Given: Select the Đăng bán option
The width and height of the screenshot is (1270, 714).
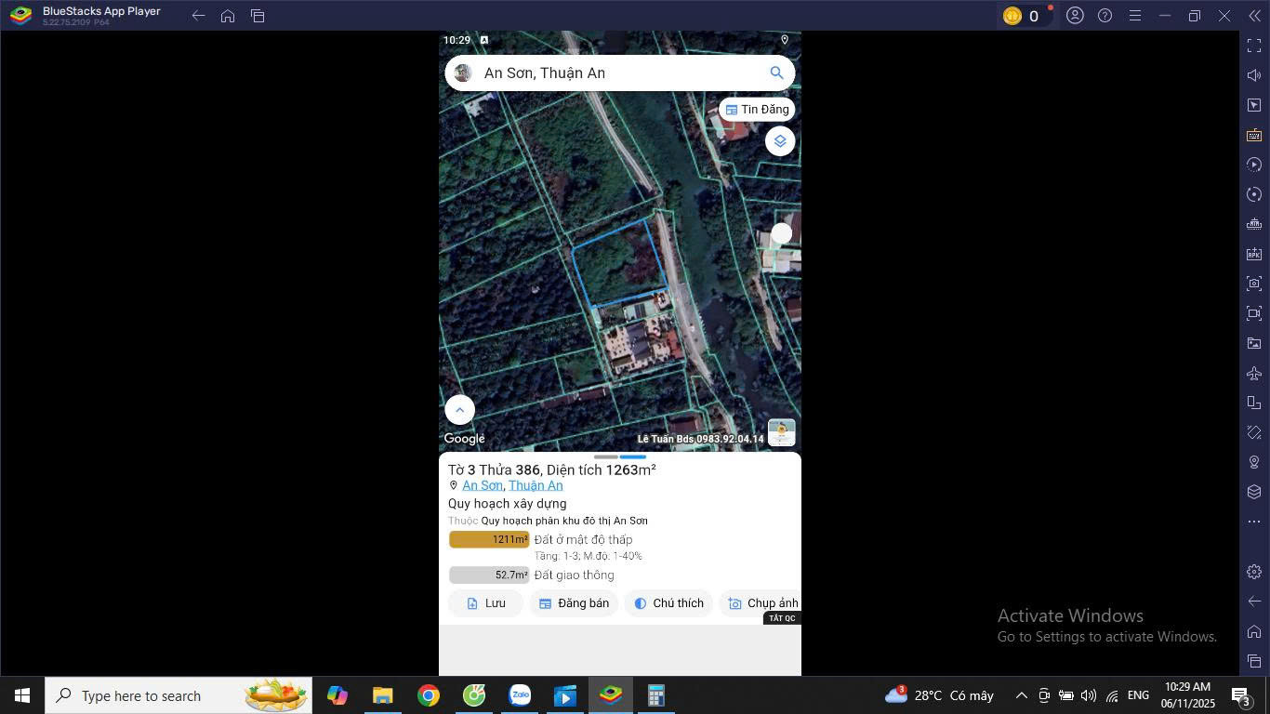Looking at the screenshot, I should click(574, 603).
